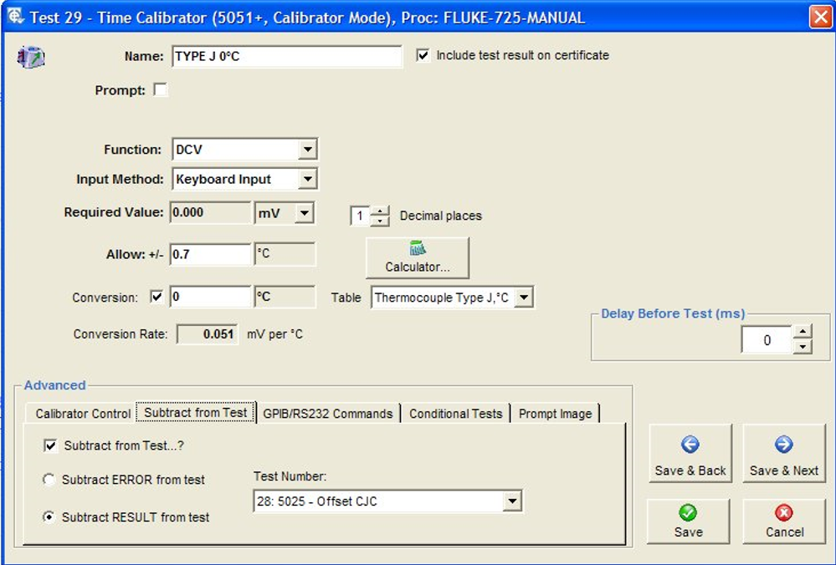This screenshot has height=565, width=836.
Task: Open the Function dropdown showing DCV
Action: coord(308,150)
